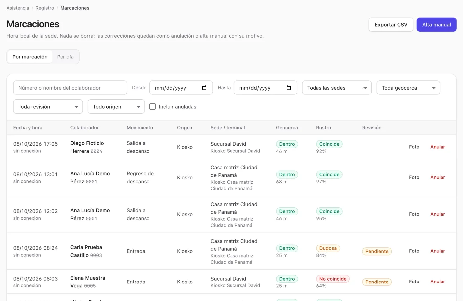Click the Exportar CSV button
The height and width of the screenshot is (301, 463).
pyautogui.click(x=391, y=25)
